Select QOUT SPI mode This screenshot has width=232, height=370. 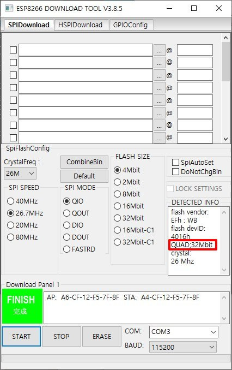tap(76, 213)
